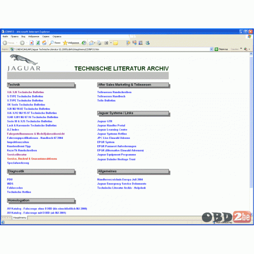254x254 pixels.
Task: Open the Fehlercodes link
Action: point(15,188)
